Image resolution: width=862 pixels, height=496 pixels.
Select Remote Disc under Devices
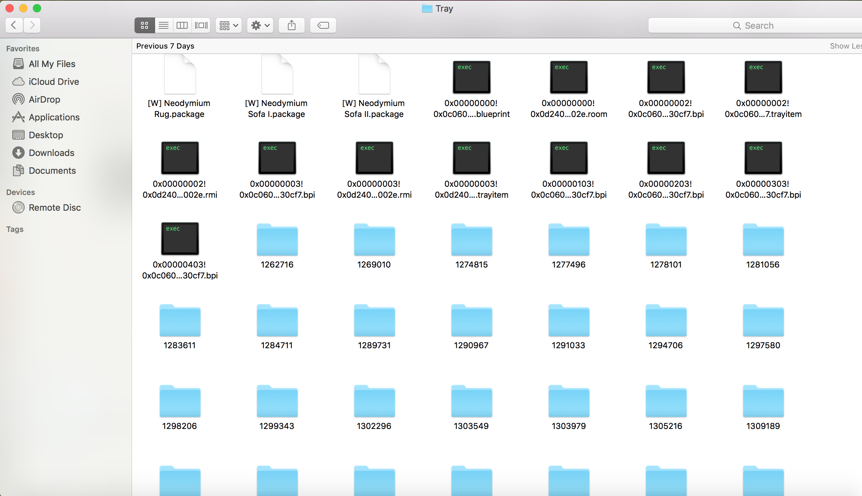tap(54, 208)
